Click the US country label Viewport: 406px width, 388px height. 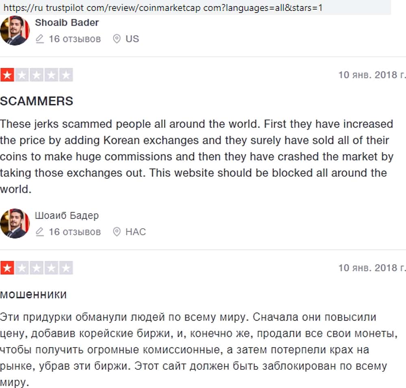click(x=132, y=39)
